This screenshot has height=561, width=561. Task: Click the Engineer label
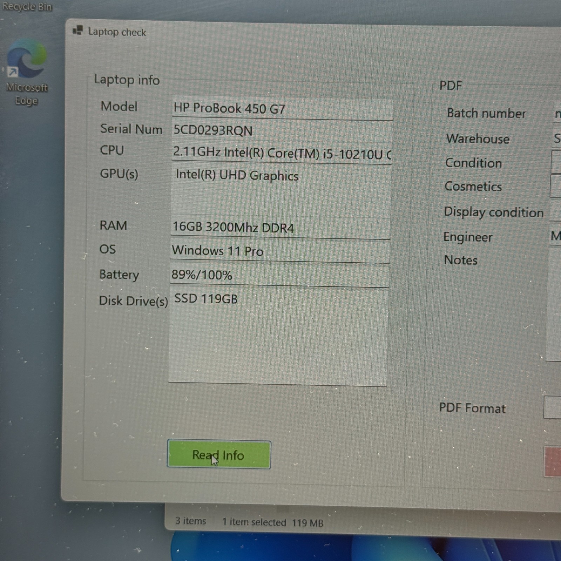[x=468, y=237]
